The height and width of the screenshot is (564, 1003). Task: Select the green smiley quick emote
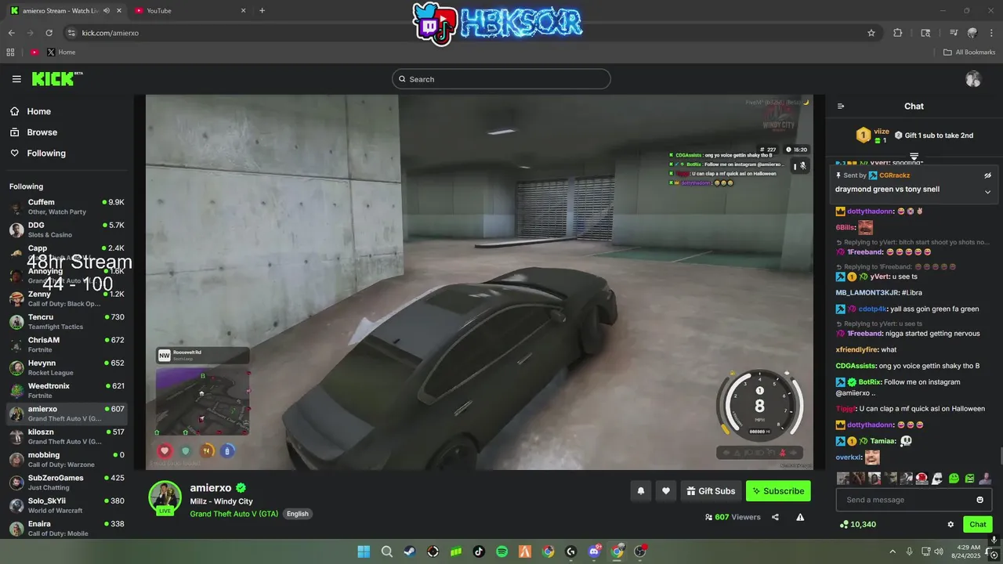[954, 478]
